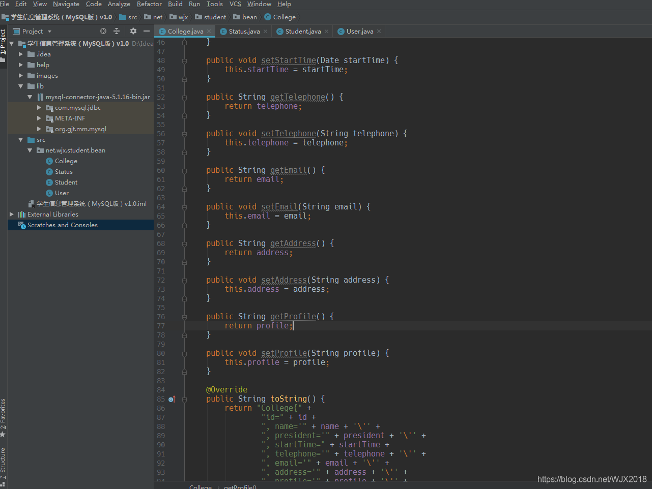The height and width of the screenshot is (489, 652).
Task: Select Scratches and Consoles row
Action: 80,225
